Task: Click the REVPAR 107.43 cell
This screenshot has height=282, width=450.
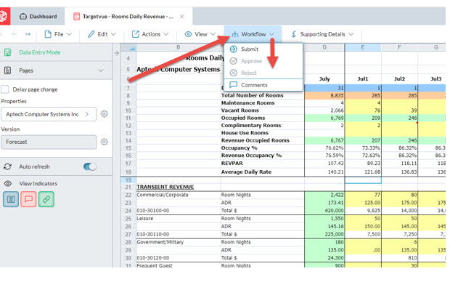Action: pyautogui.click(x=324, y=164)
